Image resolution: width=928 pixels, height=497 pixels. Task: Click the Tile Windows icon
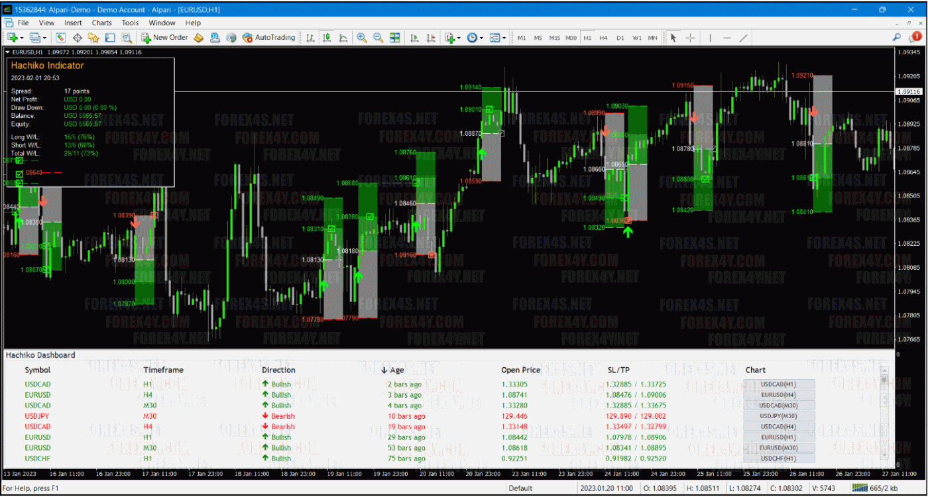coord(395,38)
